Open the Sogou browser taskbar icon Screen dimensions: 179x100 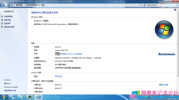tap(12, 97)
